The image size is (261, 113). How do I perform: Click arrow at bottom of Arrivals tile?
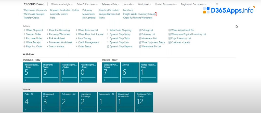coord(123,80)
